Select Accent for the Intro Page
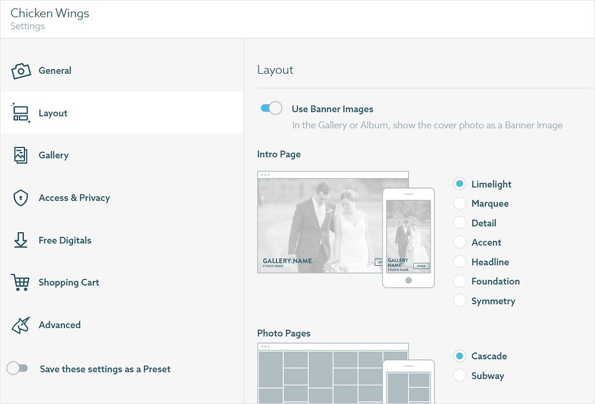 pyautogui.click(x=460, y=242)
